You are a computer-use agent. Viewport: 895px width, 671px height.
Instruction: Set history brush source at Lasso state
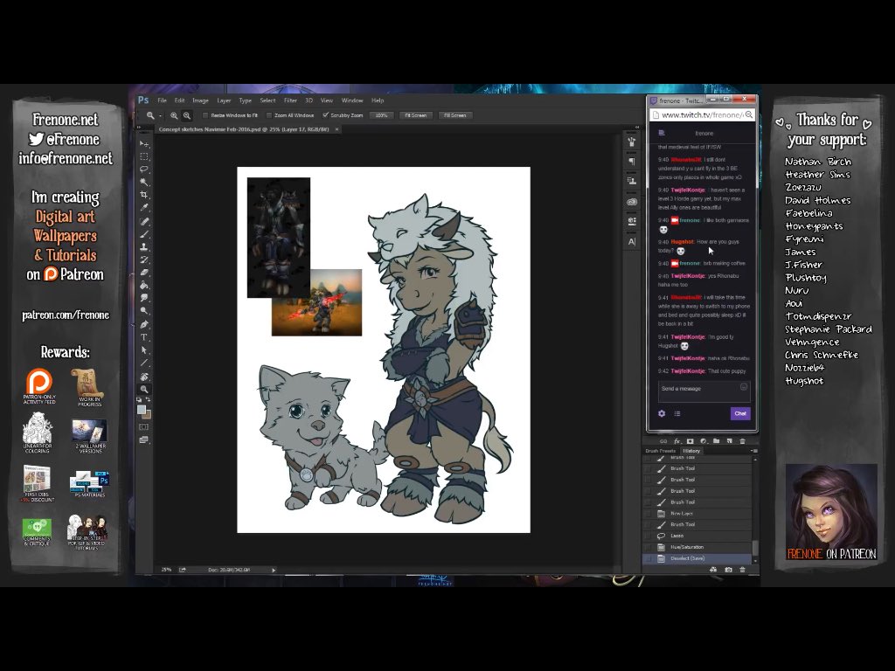(x=648, y=536)
